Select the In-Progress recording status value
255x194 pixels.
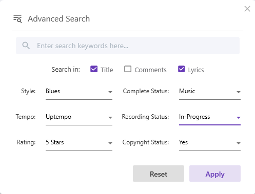pos(194,117)
